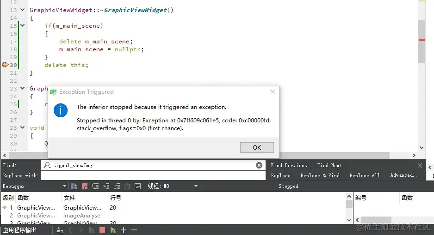Click the 'delete this;' code on line 20

pos(66,65)
